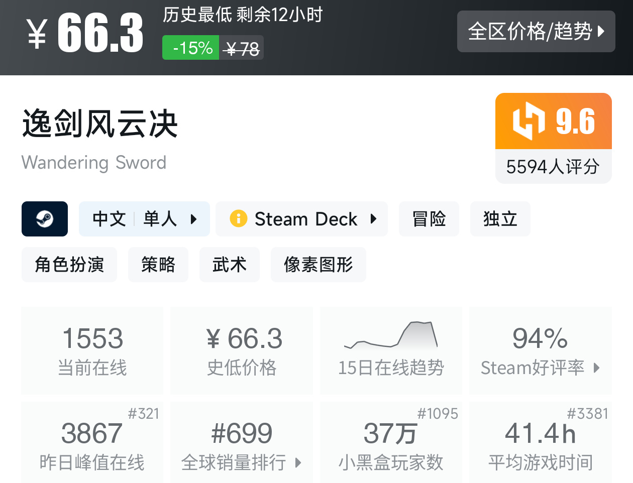Select the 冒险 genre tag
This screenshot has height=483, width=633.
[x=429, y=219]
